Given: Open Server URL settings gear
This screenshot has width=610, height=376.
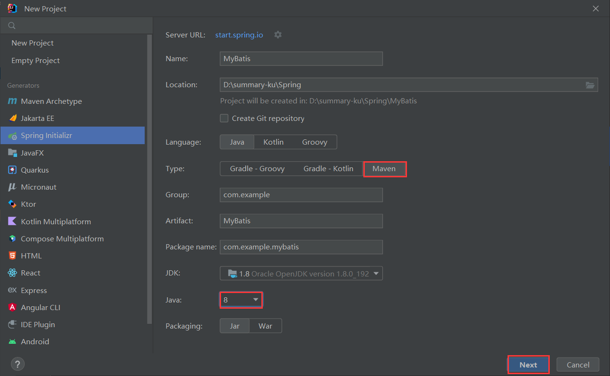Looking at the screenshot, I should (278, 35).
